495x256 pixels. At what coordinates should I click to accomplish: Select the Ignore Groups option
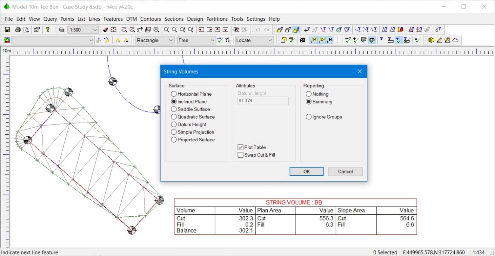pos(324,117)
